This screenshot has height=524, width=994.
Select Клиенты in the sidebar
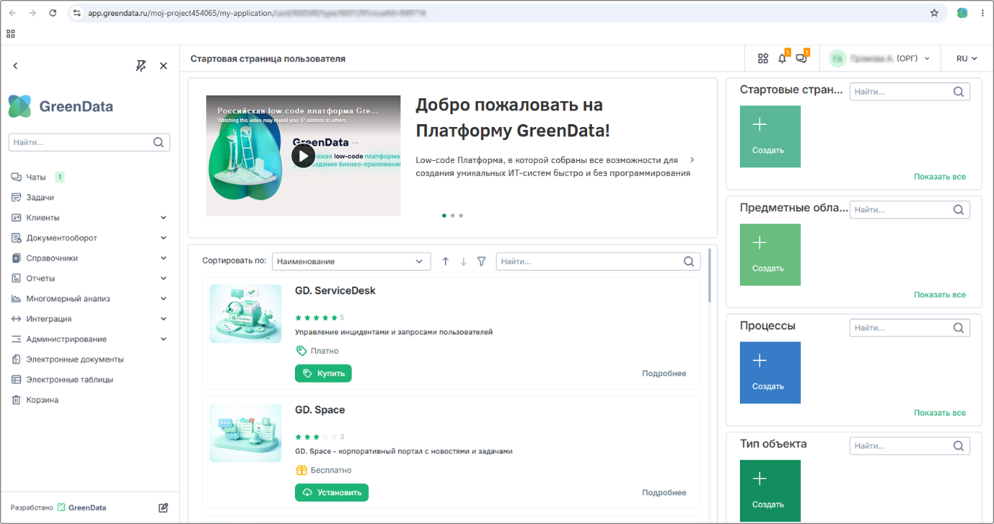(x=43, y=217)
